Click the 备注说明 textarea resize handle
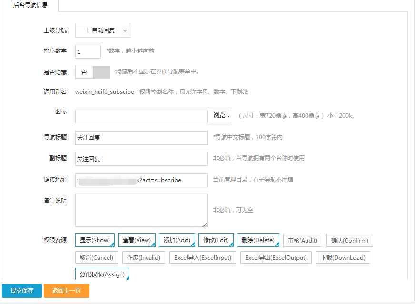This screenshot has height=304, width=415. 206,225
